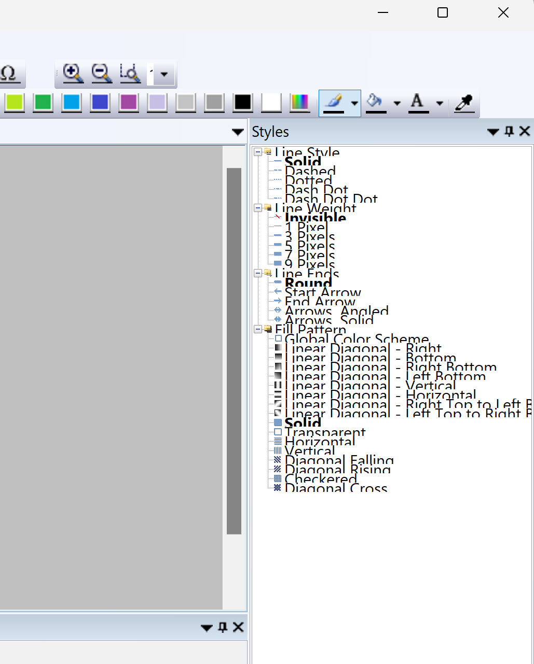The image size is (534, 664).
Task: Collapse the Fill Pattern tree node
Action: [258, 329]
